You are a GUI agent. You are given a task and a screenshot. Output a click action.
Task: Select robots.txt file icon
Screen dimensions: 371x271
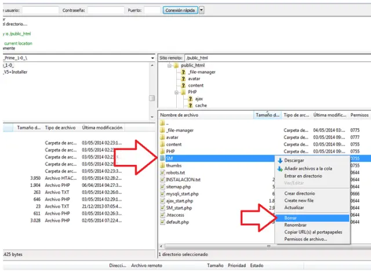pyautogui.click(x=162, y=172)
